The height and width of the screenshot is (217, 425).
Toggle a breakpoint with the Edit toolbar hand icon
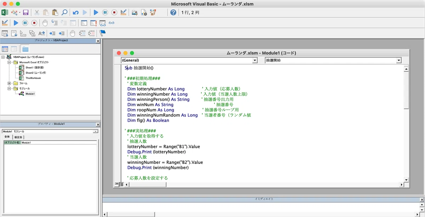click(73, 33)
